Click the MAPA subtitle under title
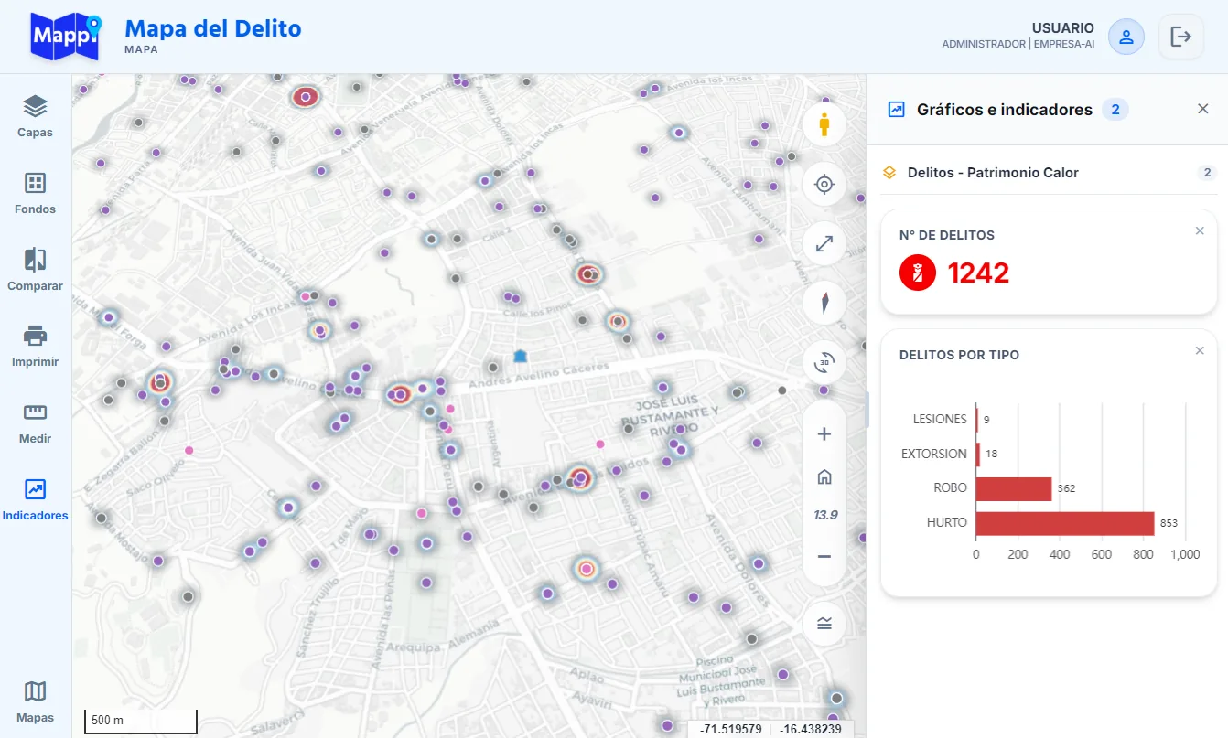 (141, 49)
